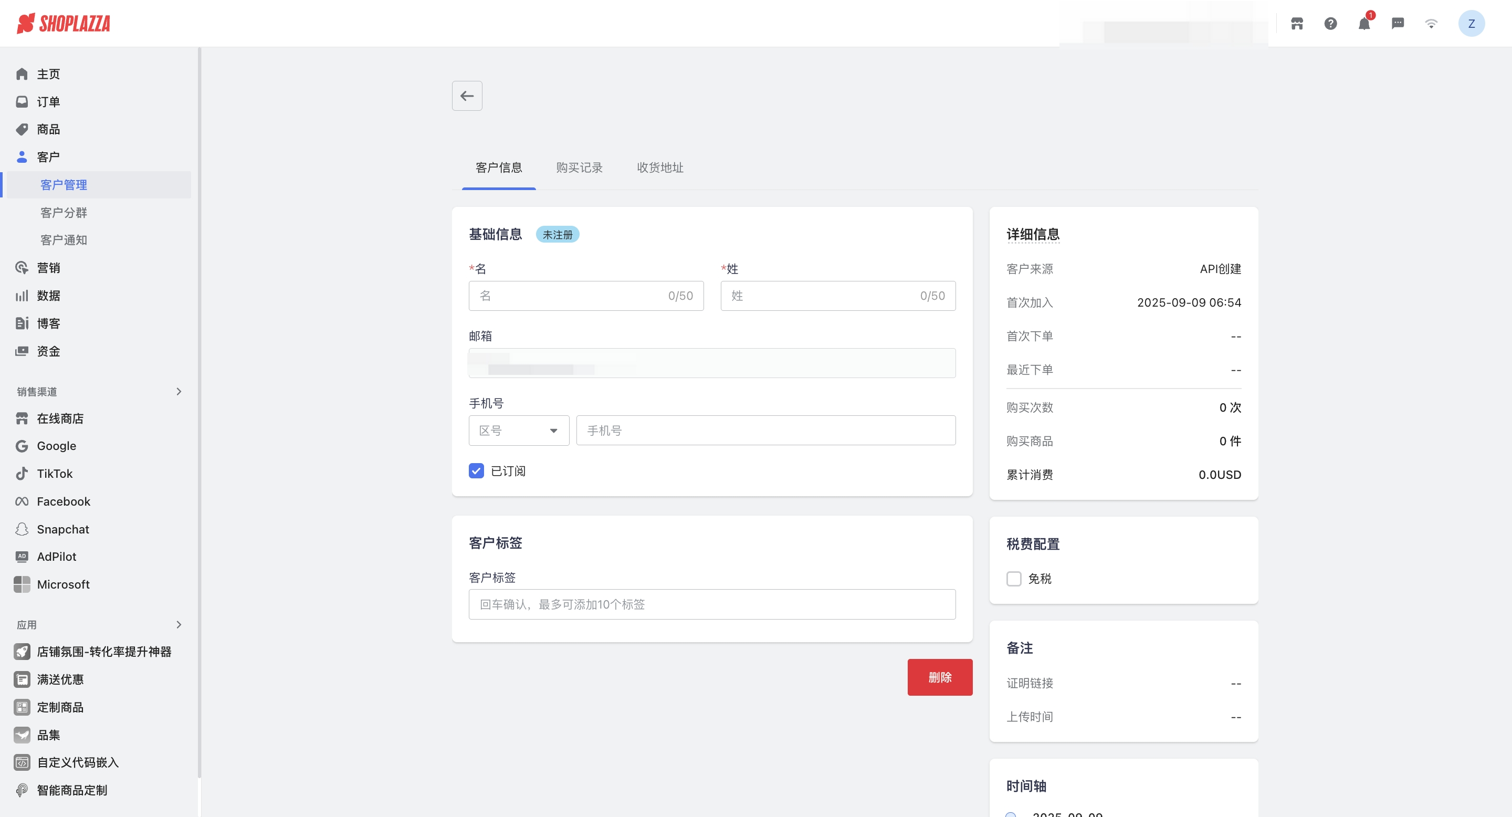
Task: Enable the 免税 tax exempt checkbox
Action: [x=1014, y=579]
